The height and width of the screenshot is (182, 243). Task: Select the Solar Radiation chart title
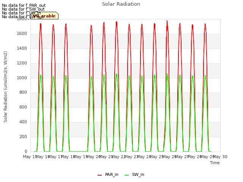[121, 4]
